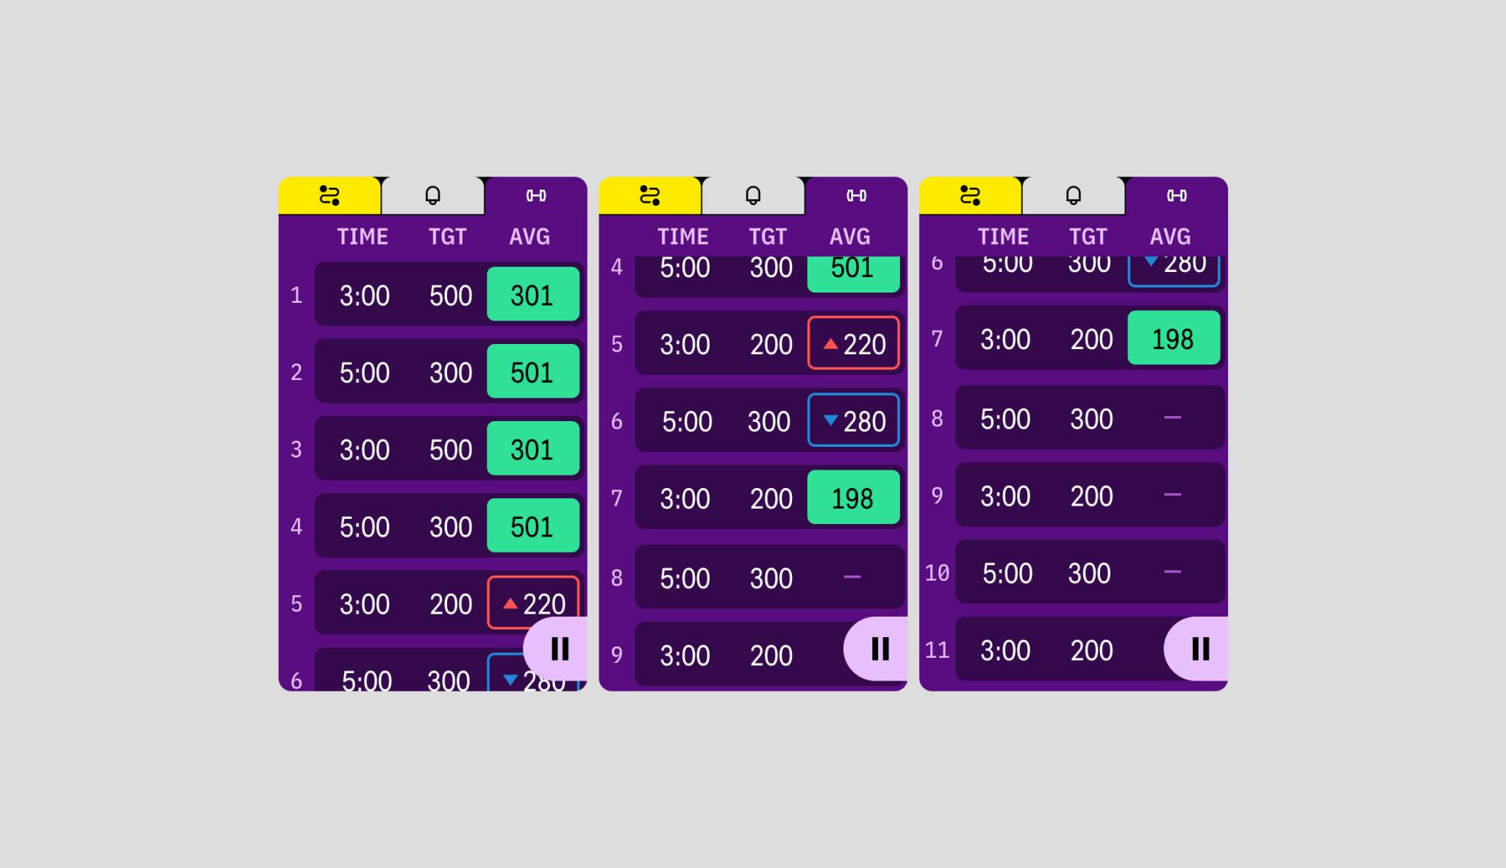Select the 301 average in row 1, left panel
1506x868 pixels.
pyautogui.click(x=533, y=294)
